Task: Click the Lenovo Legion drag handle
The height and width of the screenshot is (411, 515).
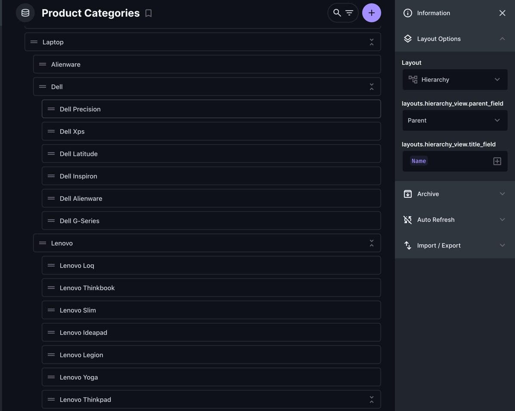Action: pyautogui.click(x=51, y=355)
